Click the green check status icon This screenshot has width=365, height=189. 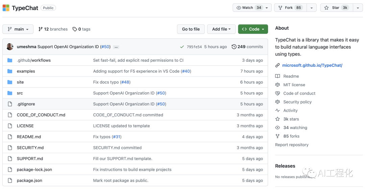tap(182, 47)
